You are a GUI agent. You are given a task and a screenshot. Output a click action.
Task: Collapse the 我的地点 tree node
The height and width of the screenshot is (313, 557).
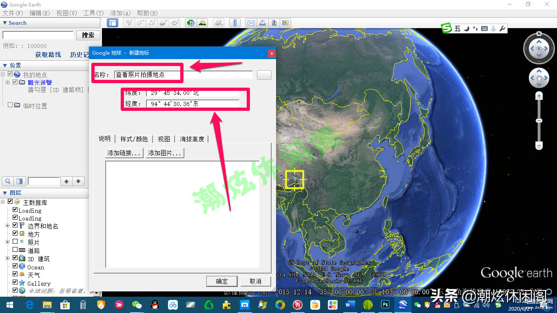coord(3,74)
